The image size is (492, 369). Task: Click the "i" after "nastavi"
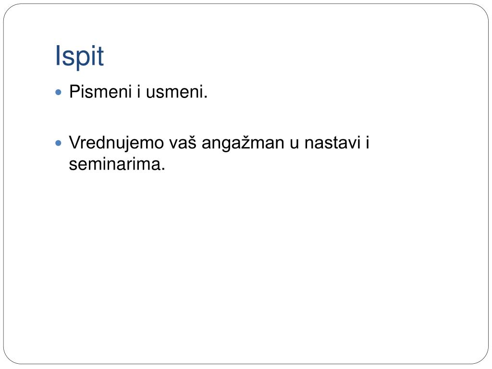(368, 143)
